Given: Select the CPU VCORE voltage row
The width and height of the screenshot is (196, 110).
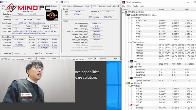Looking at the screenshot, I should pyautogui.click(x=166, y=20).
